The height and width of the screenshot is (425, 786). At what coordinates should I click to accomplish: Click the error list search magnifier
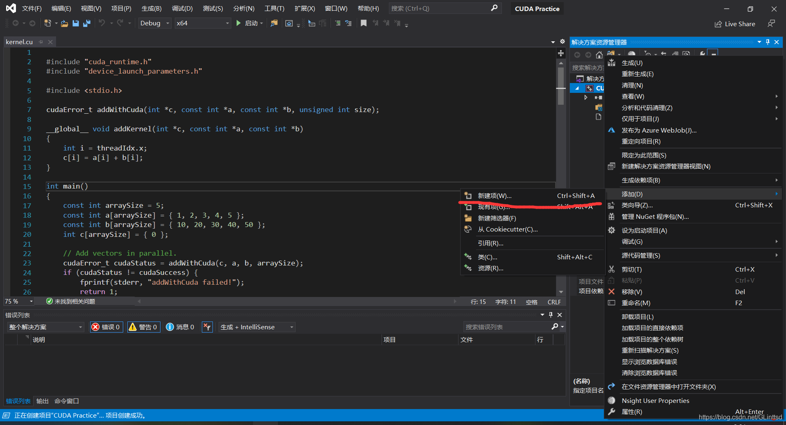pyautogui.click(x=555, y=326)
